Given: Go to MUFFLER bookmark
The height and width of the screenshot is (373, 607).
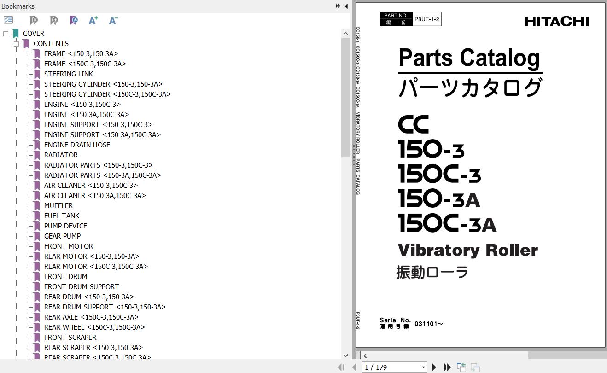Looking at the screenshot, I should click(x=58, y=206).
